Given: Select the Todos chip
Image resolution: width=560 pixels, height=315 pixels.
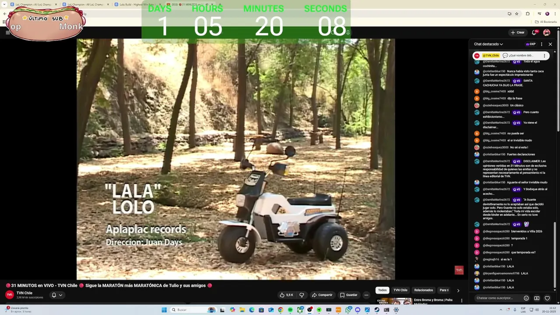Looking at the screenshot, I should point(382,290).
